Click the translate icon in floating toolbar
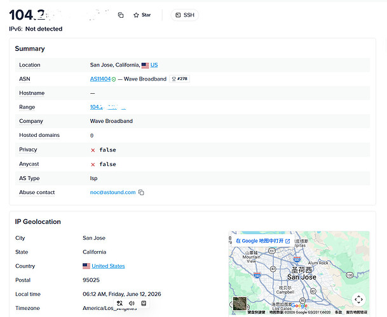Image resolution: width=387 pixels, height=317 pixels. (119, 303)
